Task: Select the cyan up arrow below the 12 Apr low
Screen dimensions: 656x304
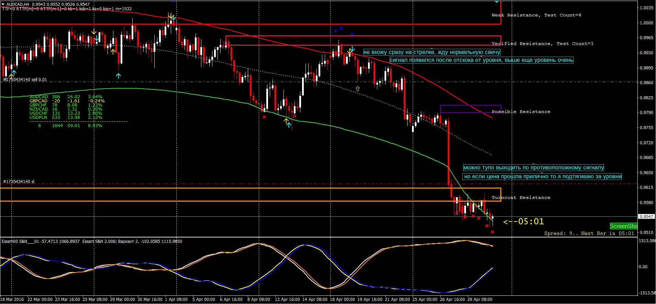Action: click(x=289, y=125)
